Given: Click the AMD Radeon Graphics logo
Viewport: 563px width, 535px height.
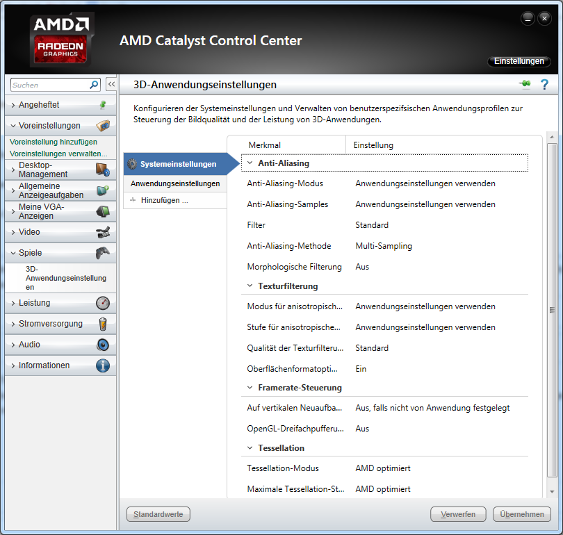Looking at the screenshot, I should (60, 39).
